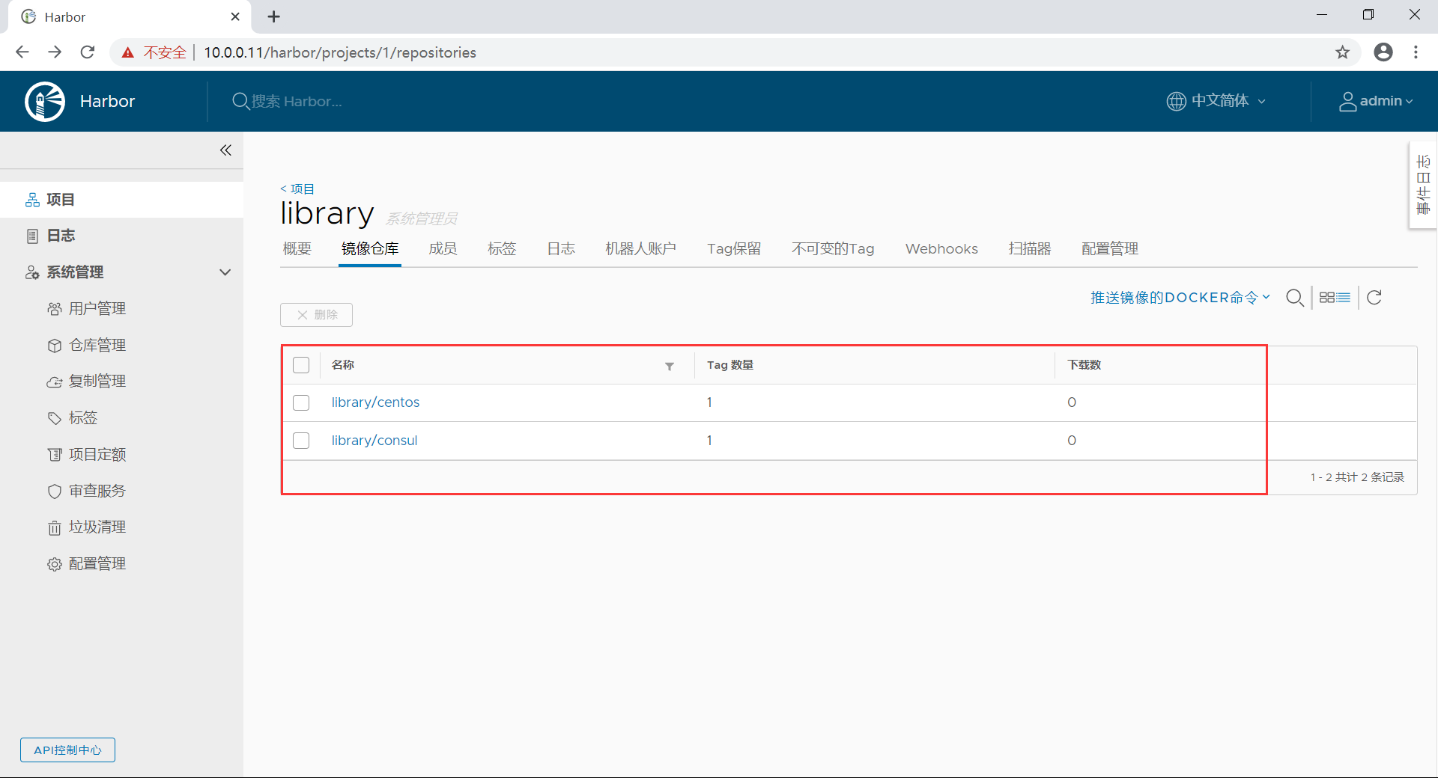Reload the browser page

click(x=88, y=52)
